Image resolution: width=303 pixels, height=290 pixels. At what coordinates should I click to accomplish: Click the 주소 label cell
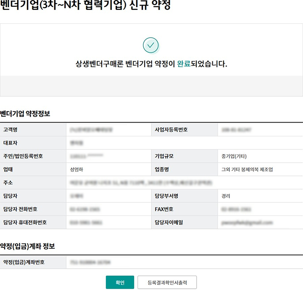tap(33, 183)
